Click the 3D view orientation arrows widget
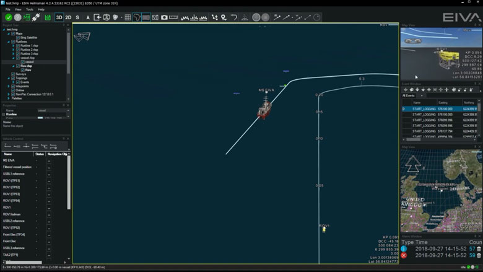This screenshot has width=483, height=272. pos(82,37)
